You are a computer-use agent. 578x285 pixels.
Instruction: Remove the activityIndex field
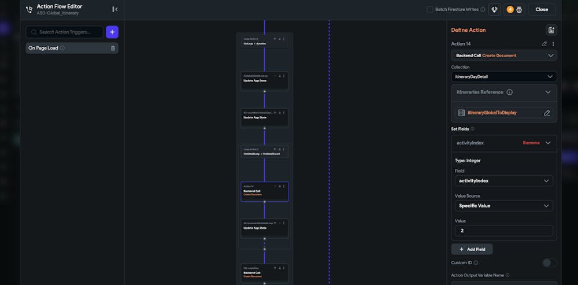[531, 143]
